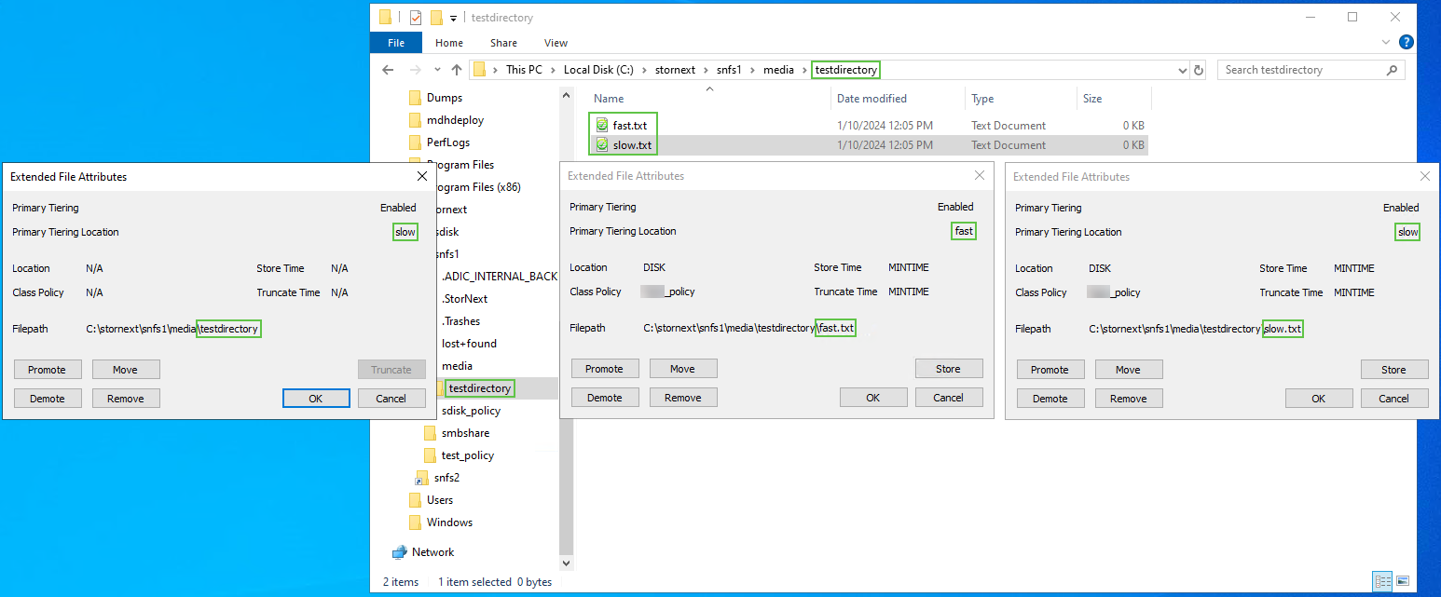Screen dimensions: 1441x597
Task: Switch to the Details view layout
Action: coord(1382,581)
